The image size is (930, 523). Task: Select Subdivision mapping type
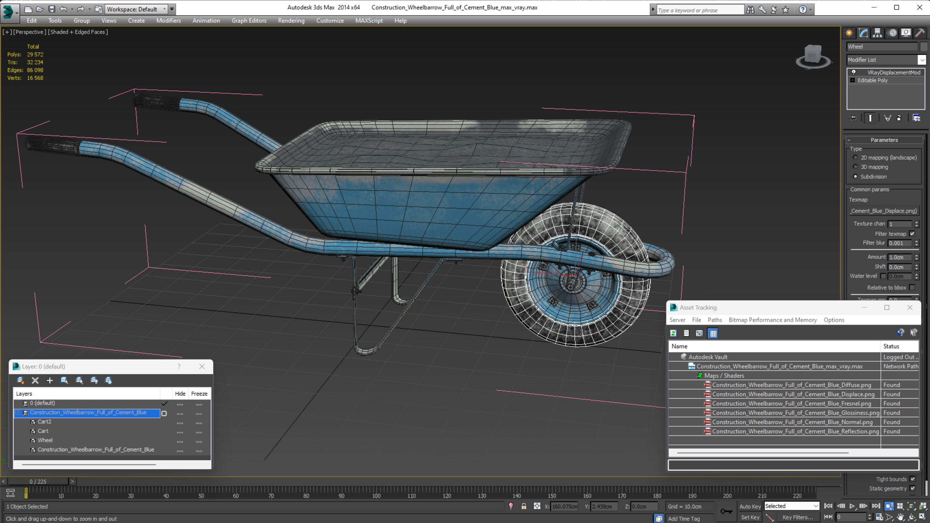click(855, 176)
